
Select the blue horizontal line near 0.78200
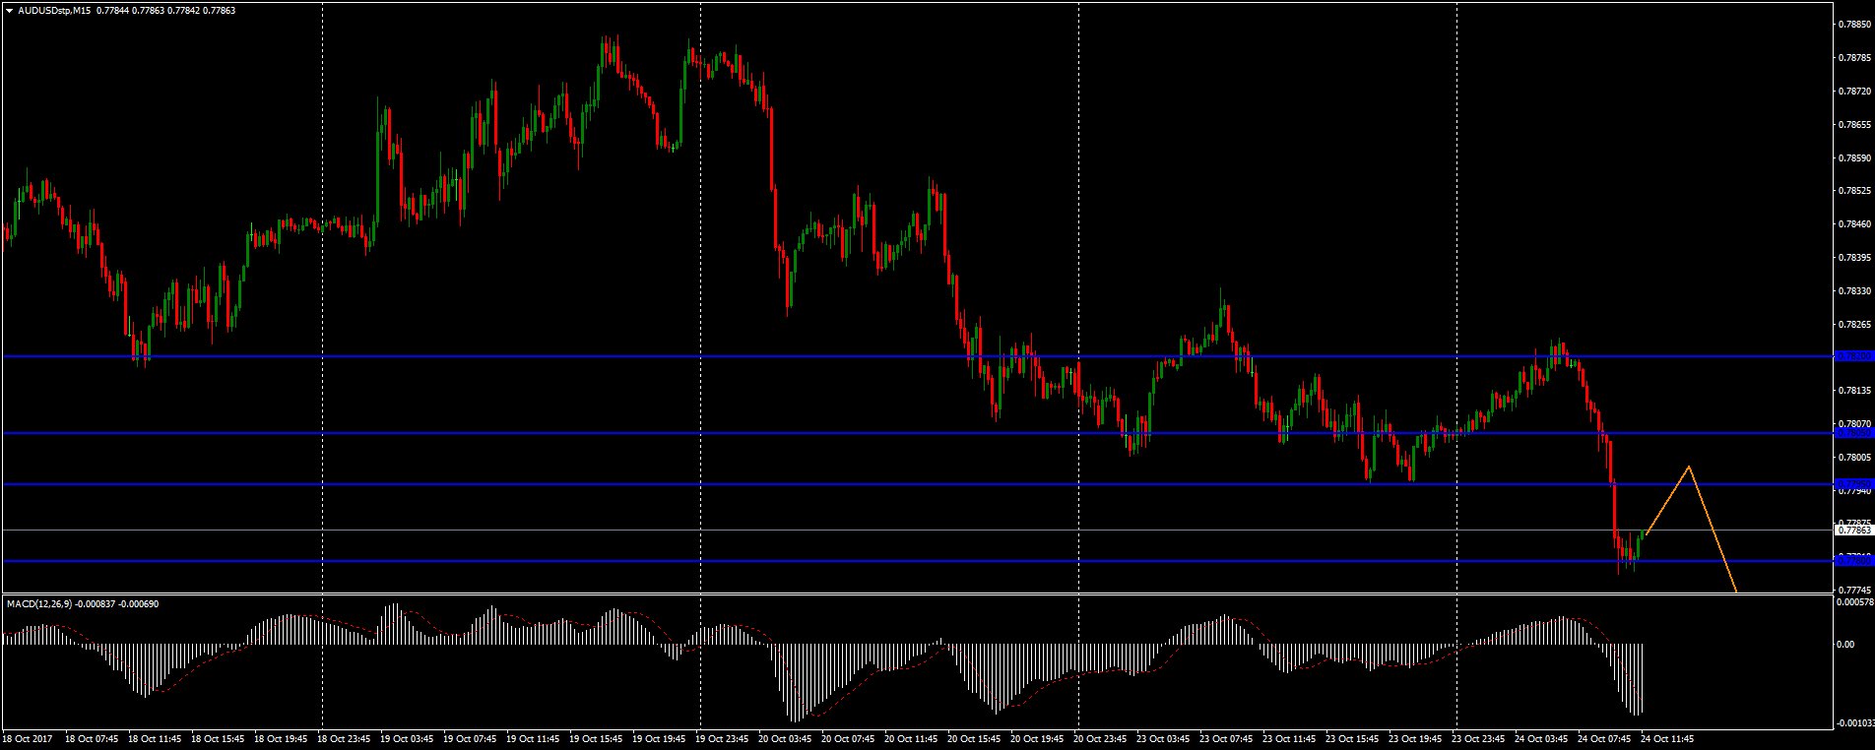click(918, 356)
